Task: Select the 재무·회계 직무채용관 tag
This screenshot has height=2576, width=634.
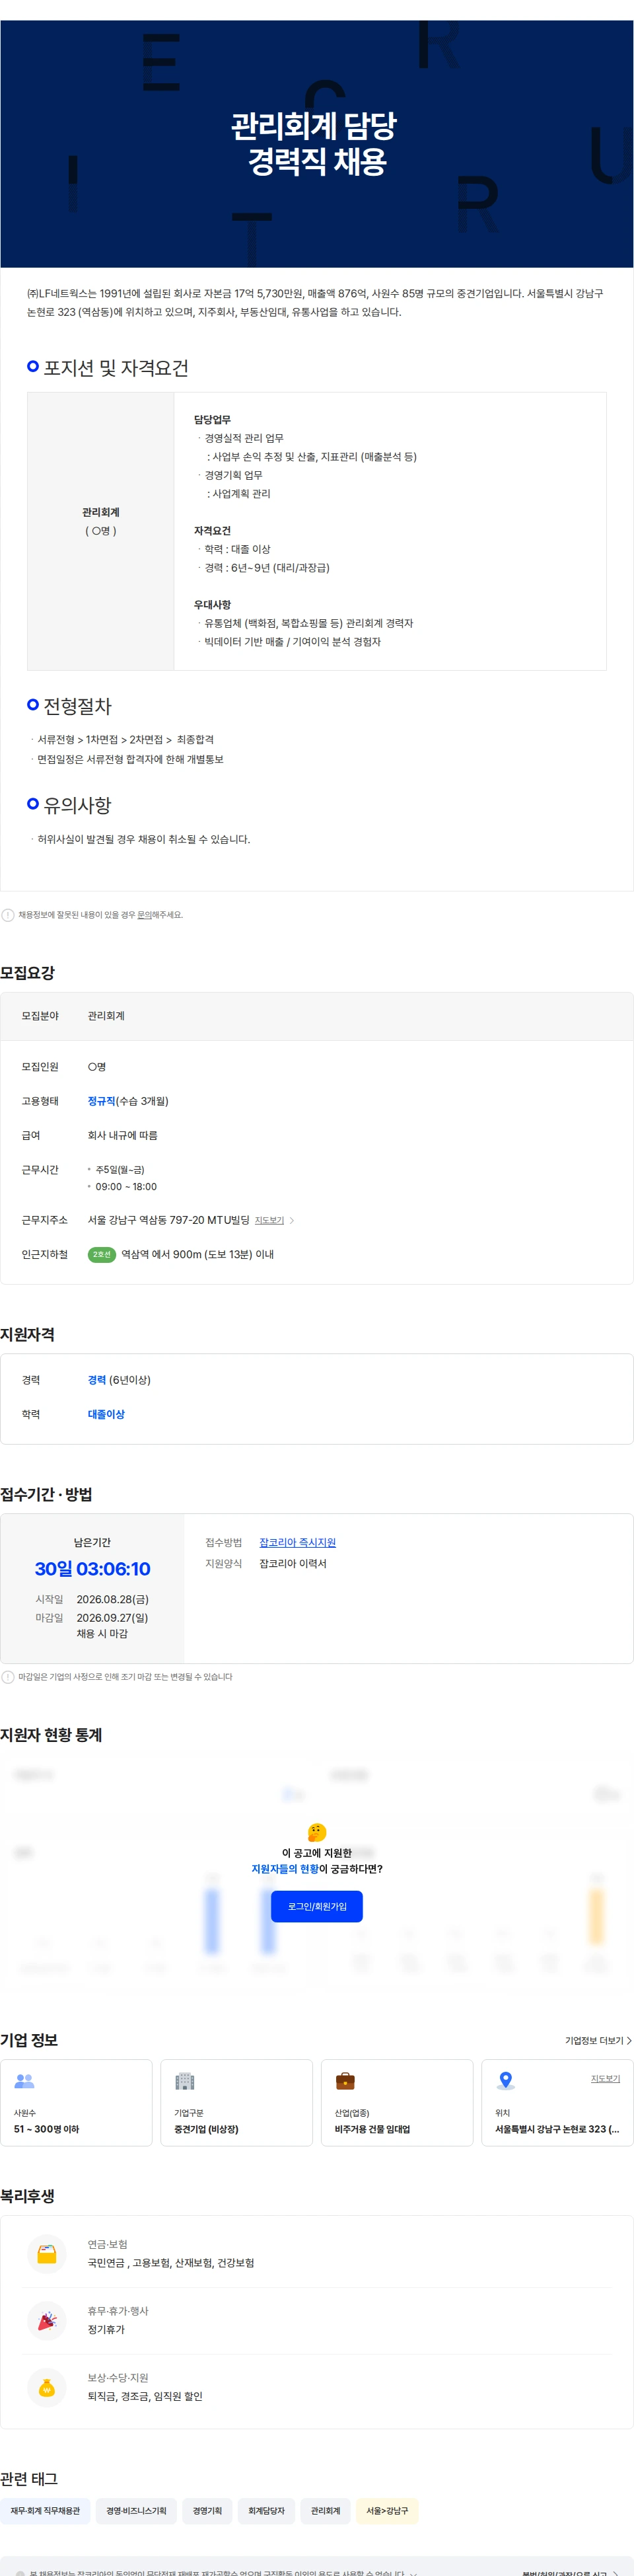Action: tap(45, 2510)
